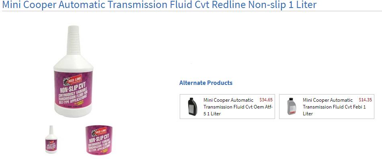Image resolution: width=382 pixels, height=159 pixels.
Task: Select the small full-bottle thumbnail
Action: click(51, 139)
